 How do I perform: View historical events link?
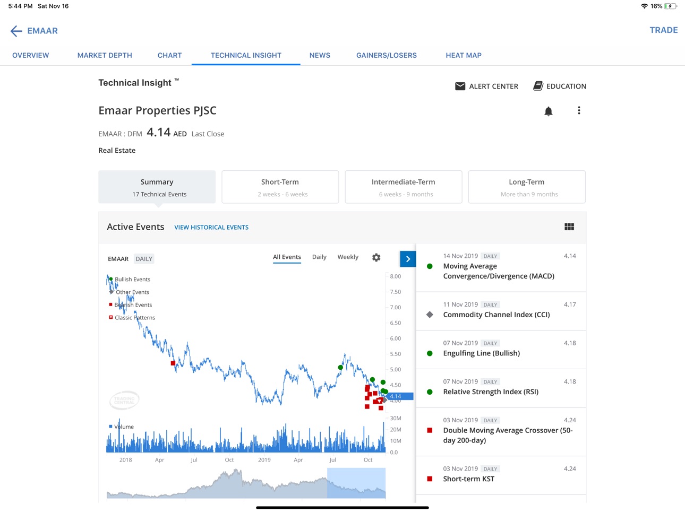coord(211,228)
